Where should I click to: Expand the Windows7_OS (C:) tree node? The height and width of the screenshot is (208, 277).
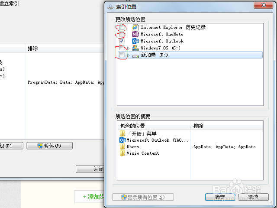pyautogui.click(x=129, y=48)
